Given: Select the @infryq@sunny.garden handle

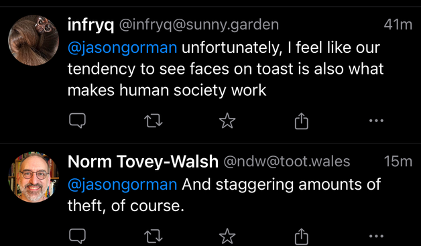Looking at the screenshot, I should tap(199, 25).
